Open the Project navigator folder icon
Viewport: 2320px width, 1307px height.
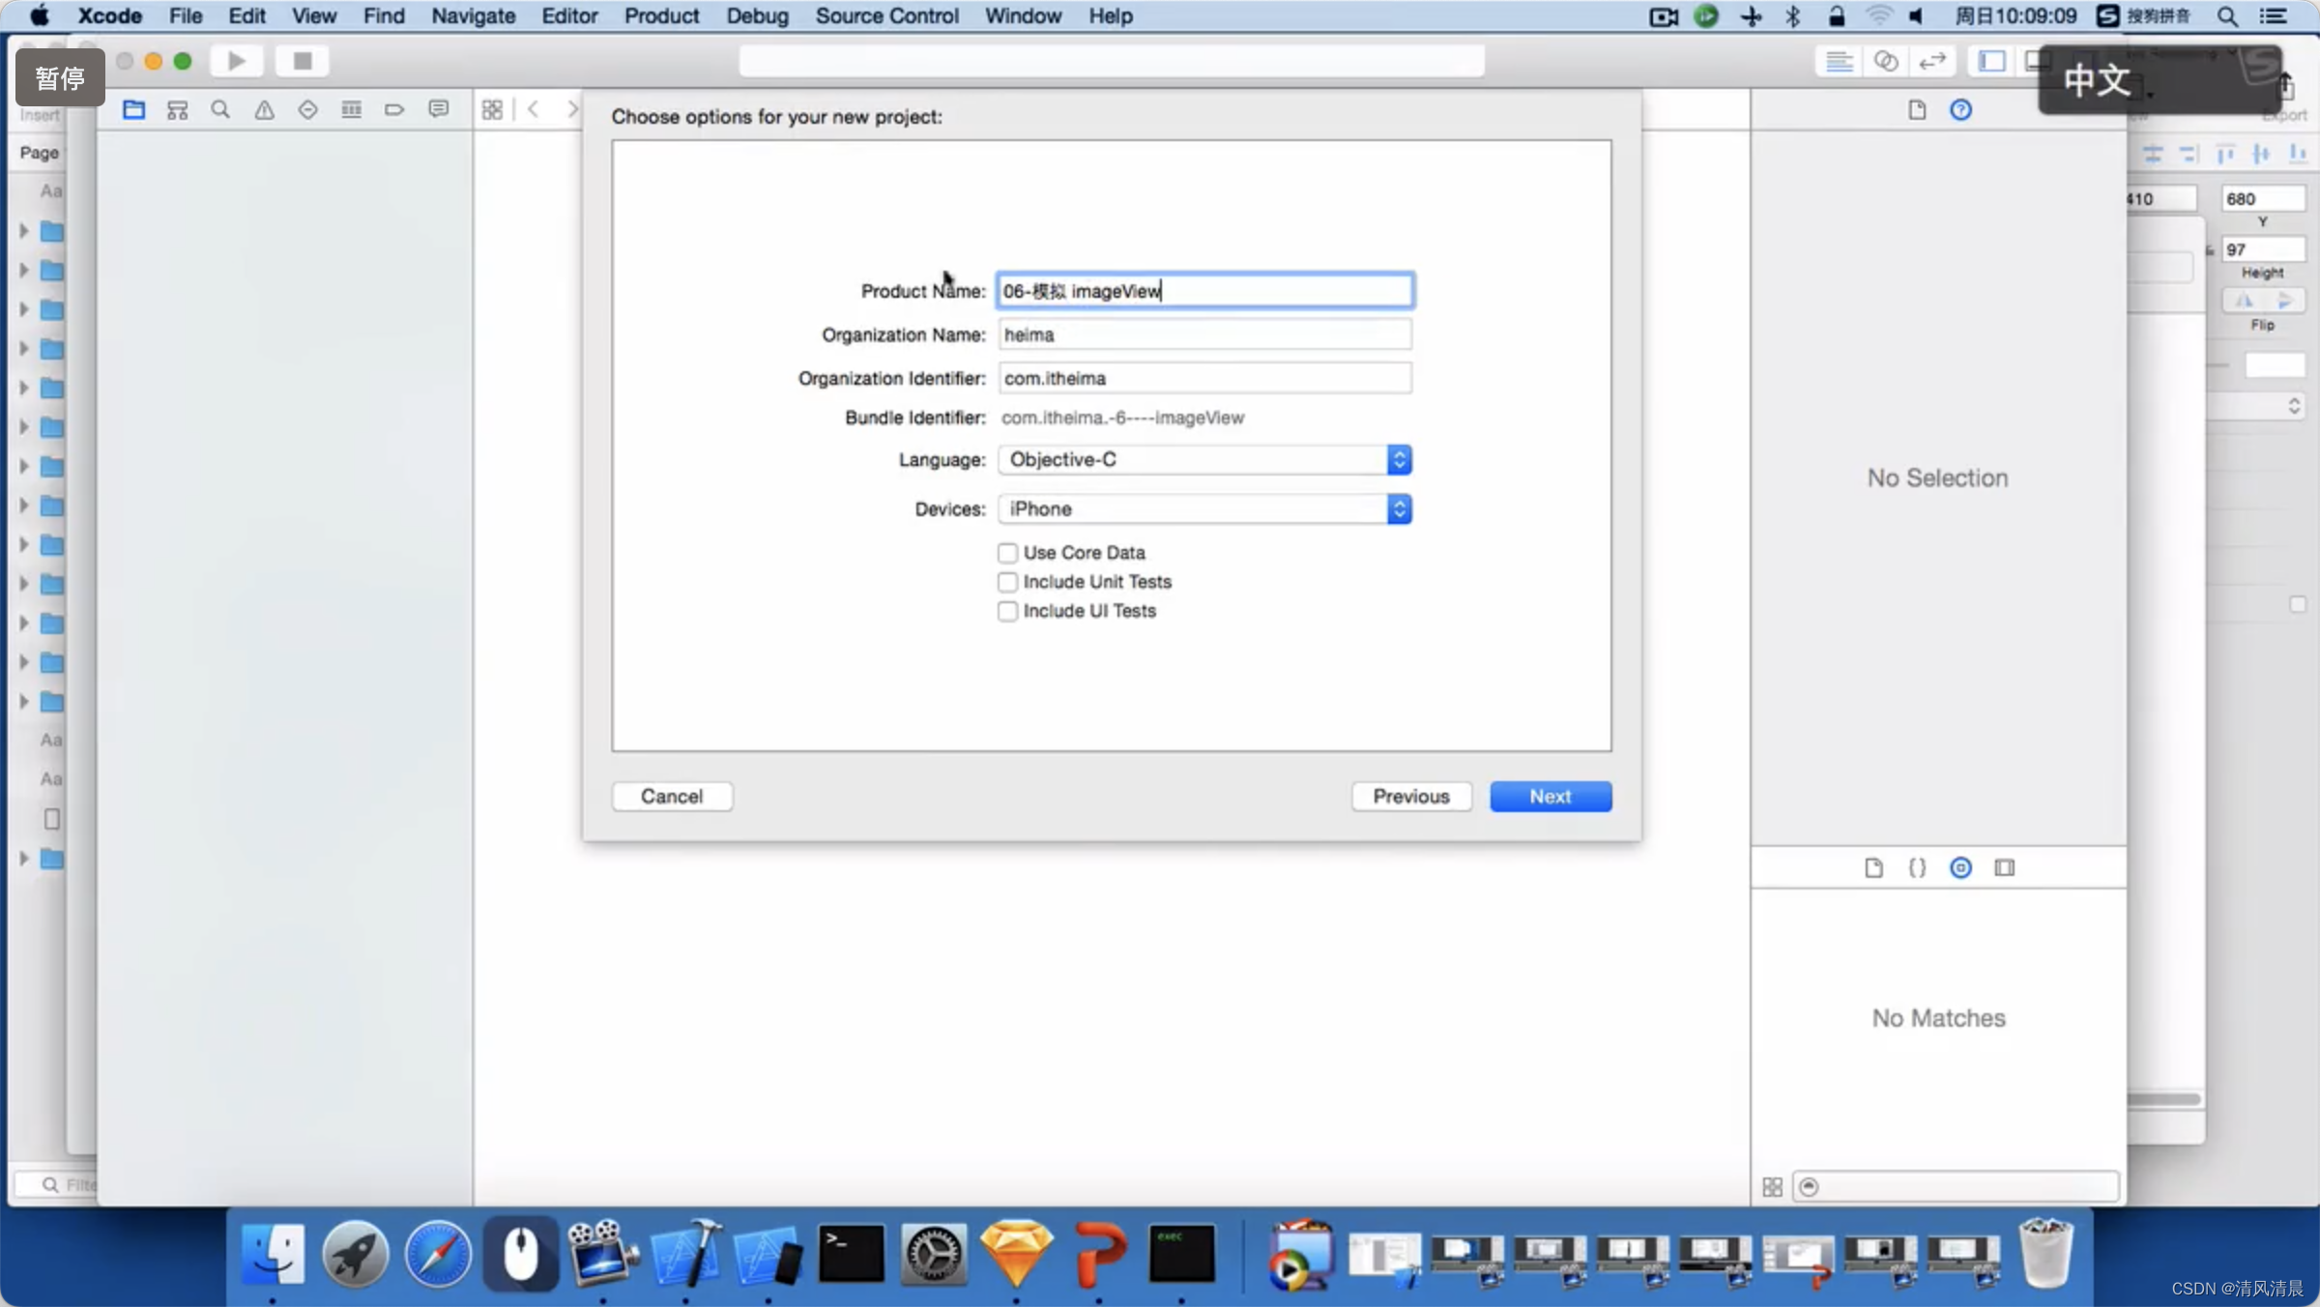(133, 109)
